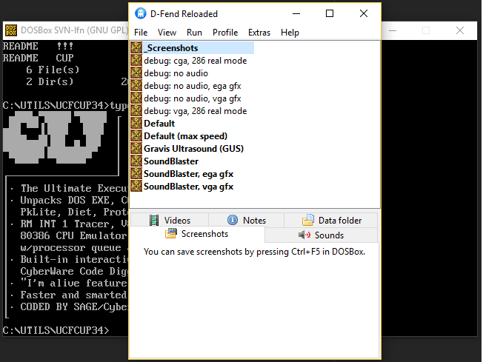Click the D-Fend Reloaded title bar icon
483x362 pixels.
(140, 13)
